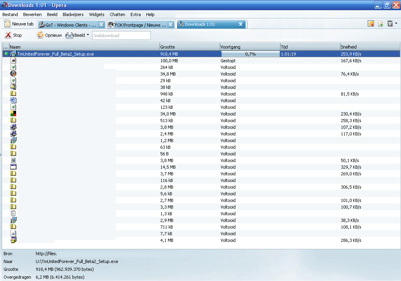Sort downloads by Tijd column
The height and width of the screenshot is (281, 401).
point(310,47)
